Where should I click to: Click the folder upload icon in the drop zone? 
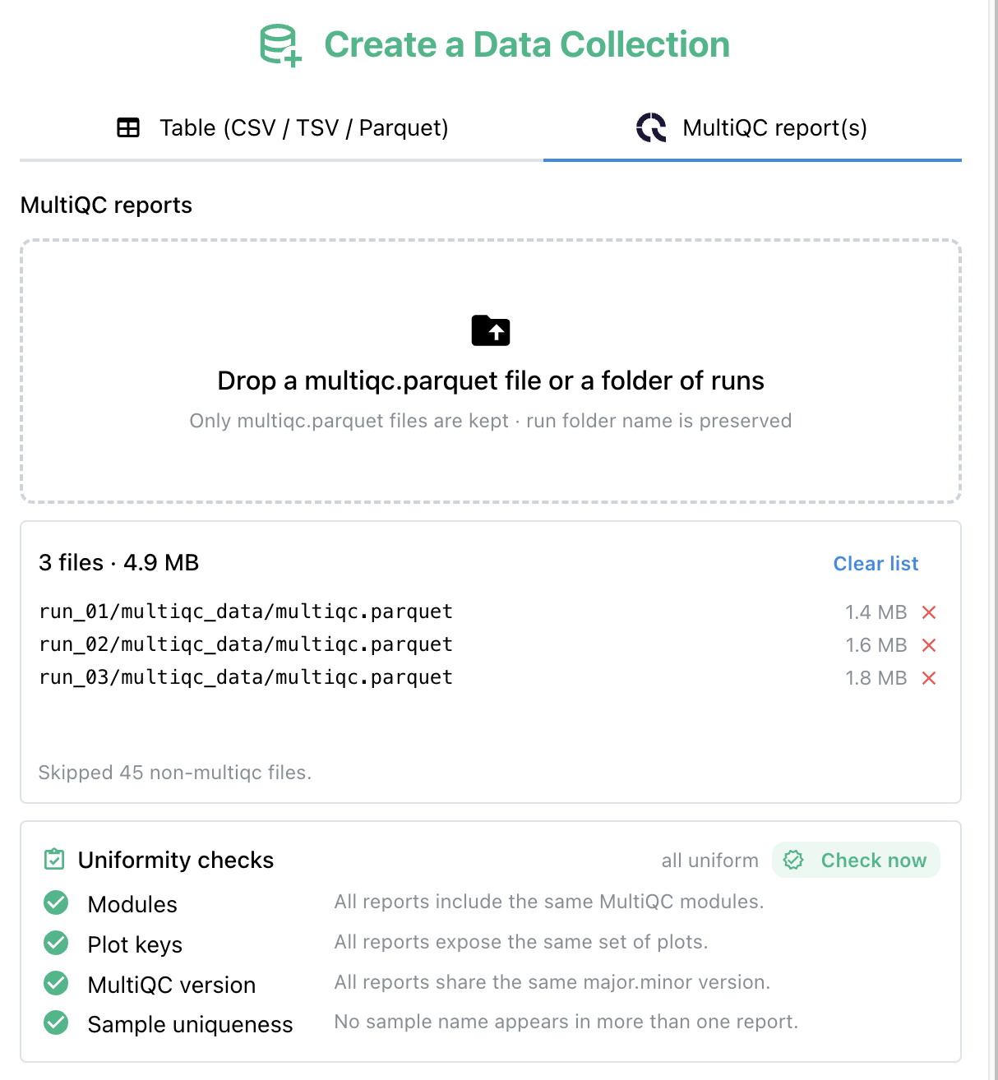(x=491, y=330)
